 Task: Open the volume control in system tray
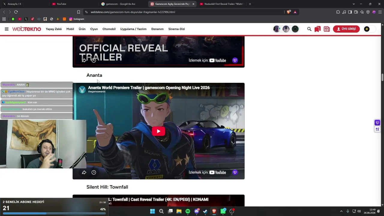point(359,211)
